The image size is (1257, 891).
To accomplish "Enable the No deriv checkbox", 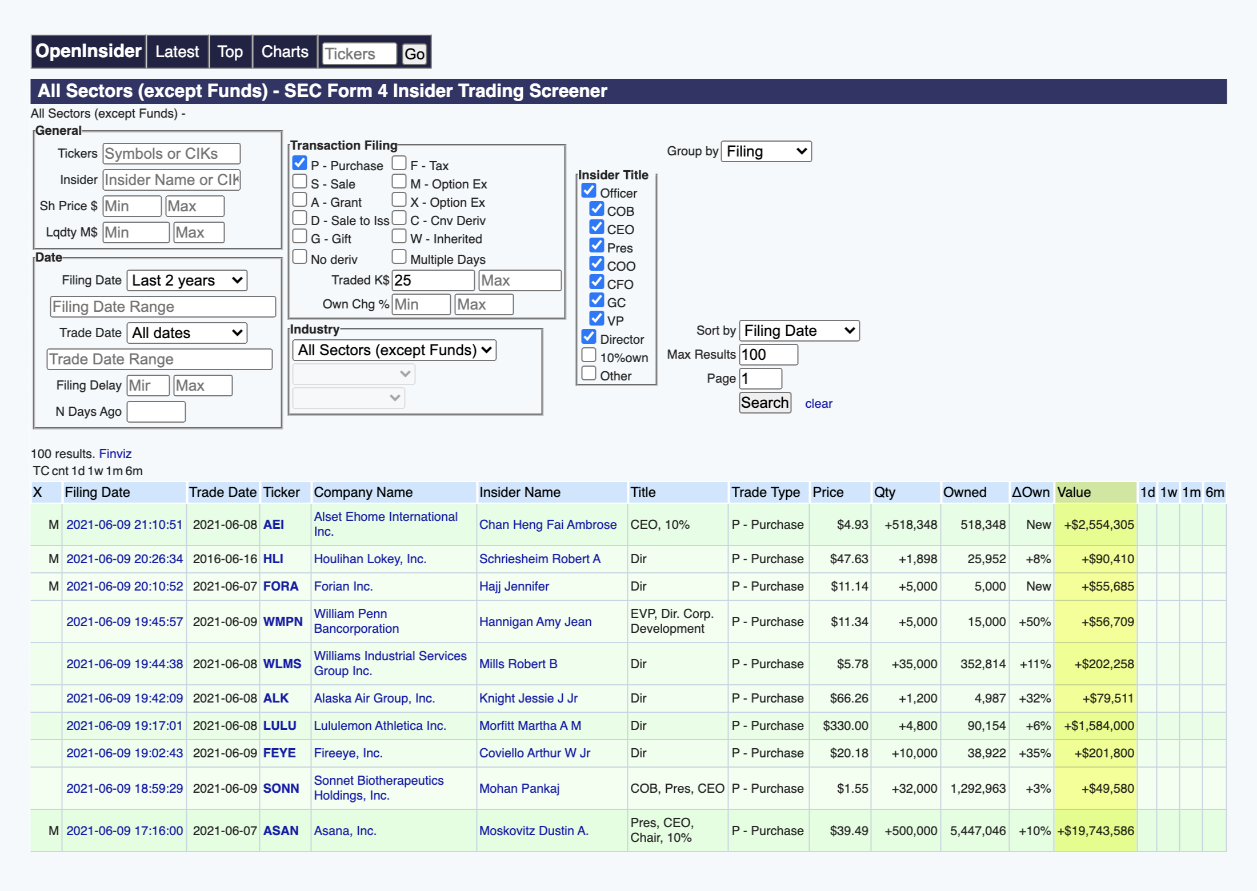I will [299, 257].
